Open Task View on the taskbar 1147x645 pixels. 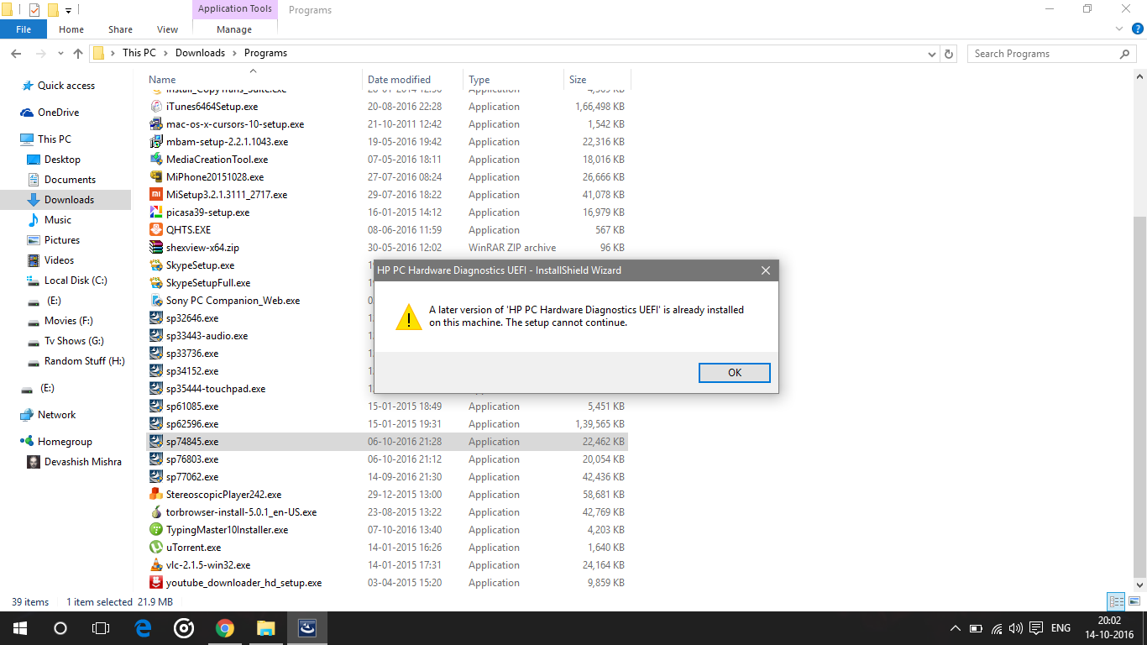tap(101, 627)
